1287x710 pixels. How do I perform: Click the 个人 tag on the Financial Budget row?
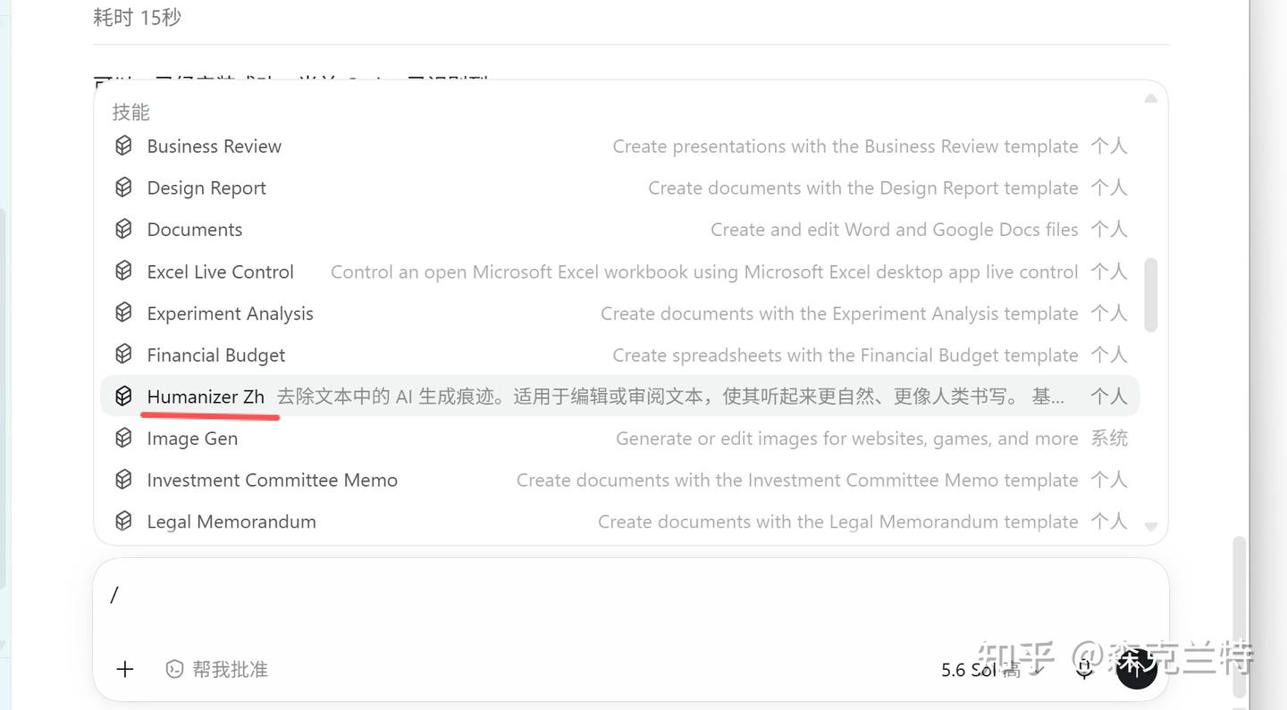(x=1109, y=355)
